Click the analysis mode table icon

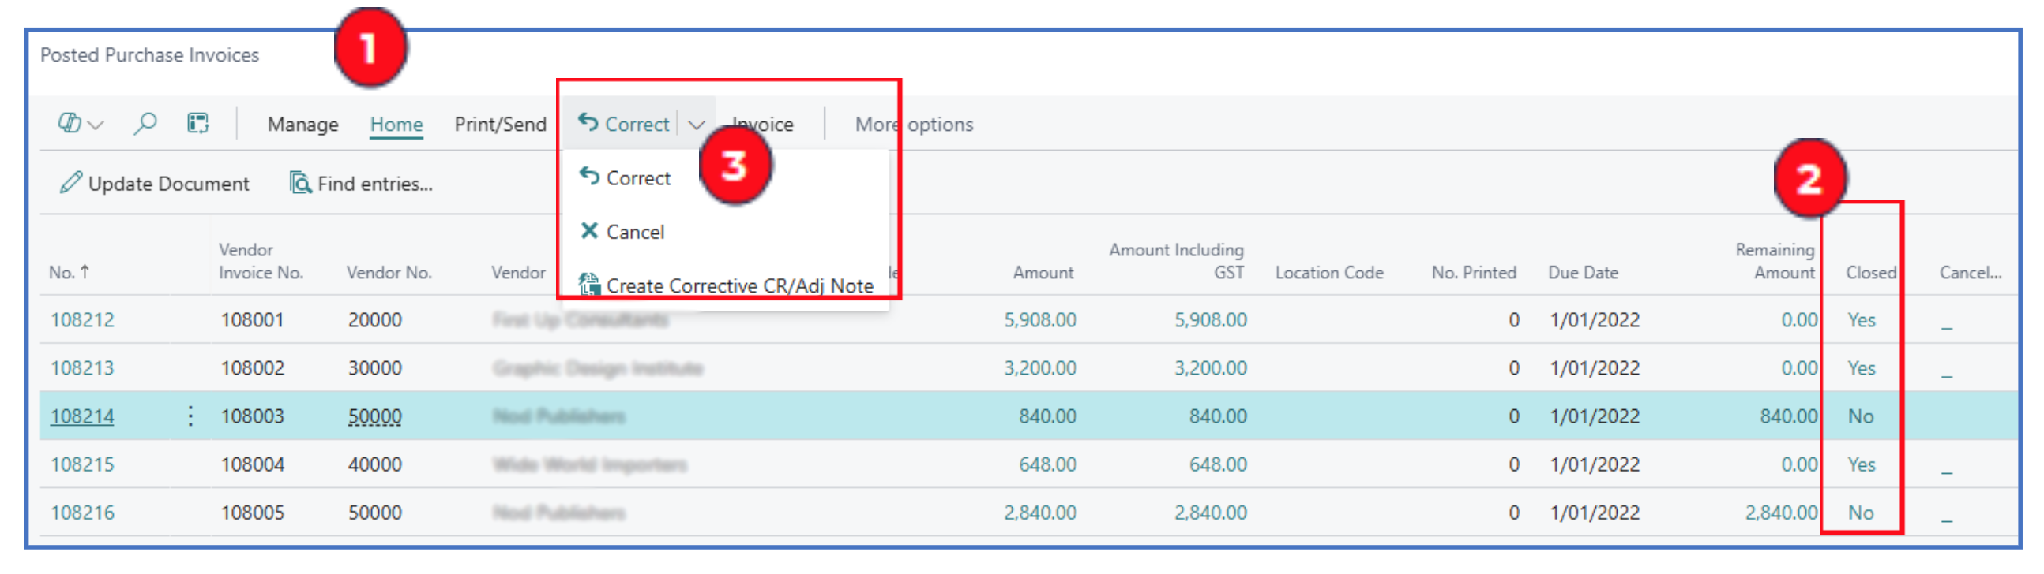[197, 124]
